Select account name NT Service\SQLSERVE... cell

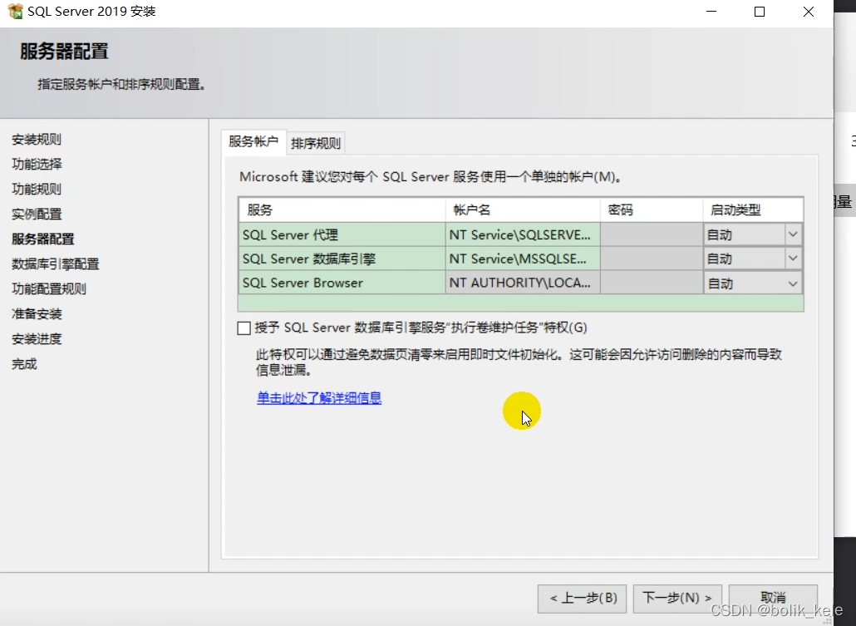pos(523,235)
